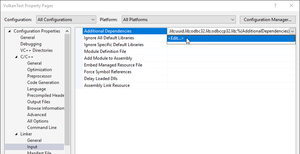
Task: Open the Configuration dropdown
Action: [x=66, y=19]
